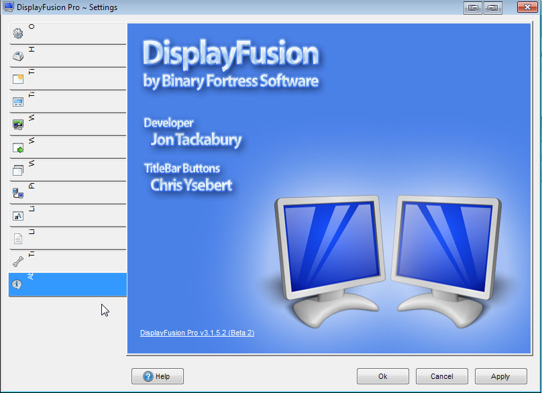
Task: Select the License tab with document icon
Action: (67, 239)
